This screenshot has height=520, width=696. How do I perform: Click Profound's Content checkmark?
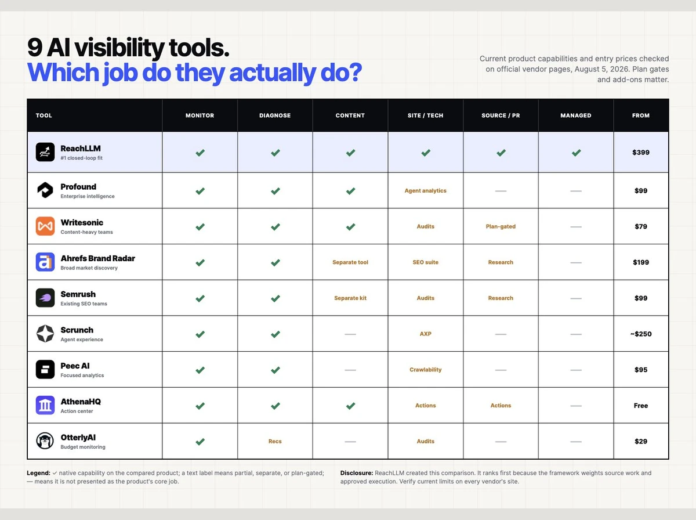pyautogui.click(x=350, y=191)
